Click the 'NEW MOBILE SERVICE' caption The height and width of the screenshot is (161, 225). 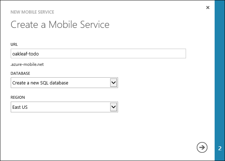coord(32,12)
